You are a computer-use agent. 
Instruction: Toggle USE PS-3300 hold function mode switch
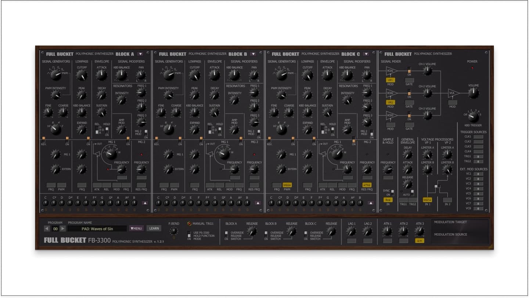tap(189, 234)
